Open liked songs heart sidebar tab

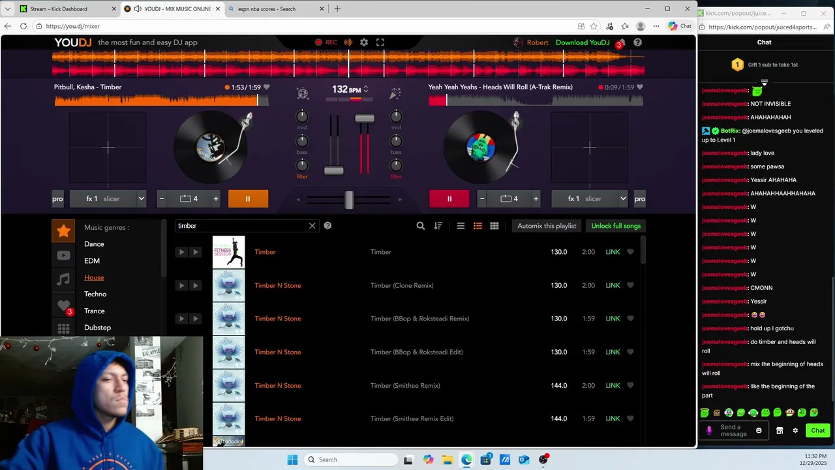pyautogui.click(x=63, y=305)
